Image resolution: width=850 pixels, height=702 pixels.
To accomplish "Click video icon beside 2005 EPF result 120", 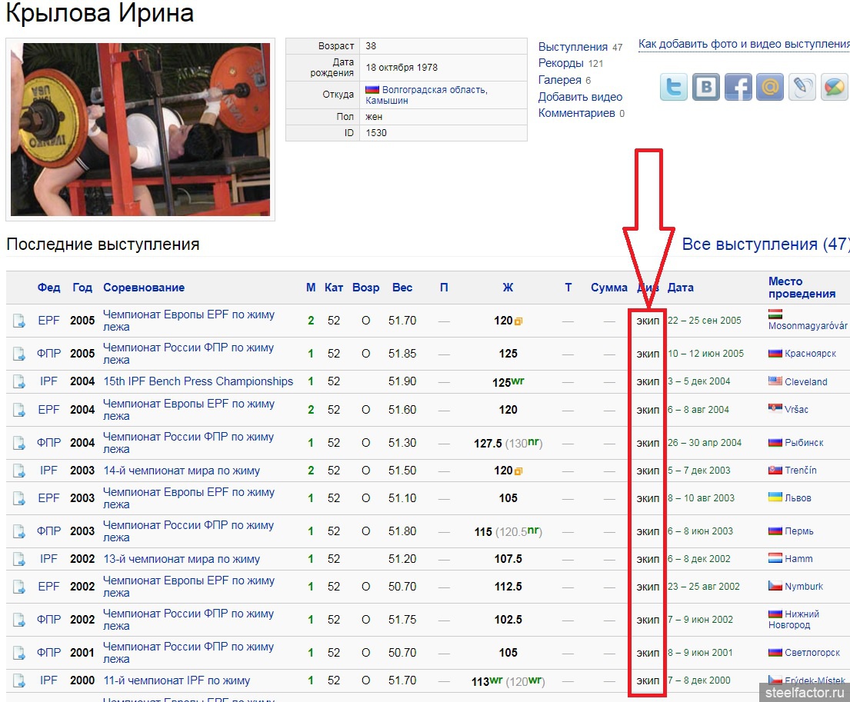I will tap(518, 321).
